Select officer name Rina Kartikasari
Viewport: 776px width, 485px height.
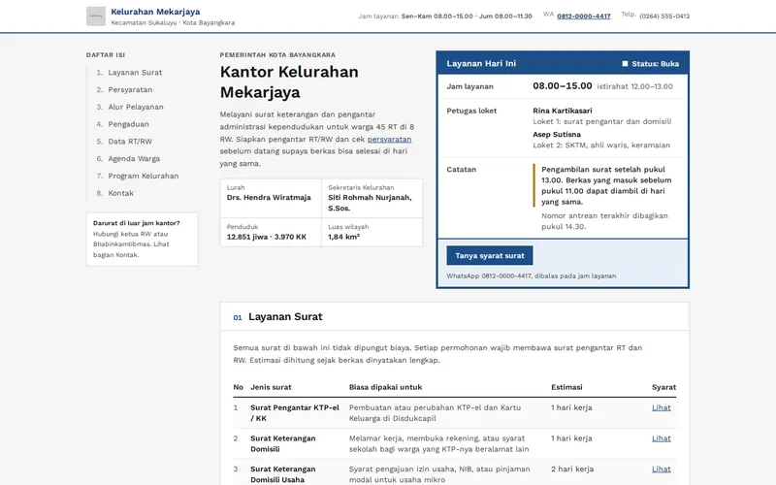(x=563, y=111)
